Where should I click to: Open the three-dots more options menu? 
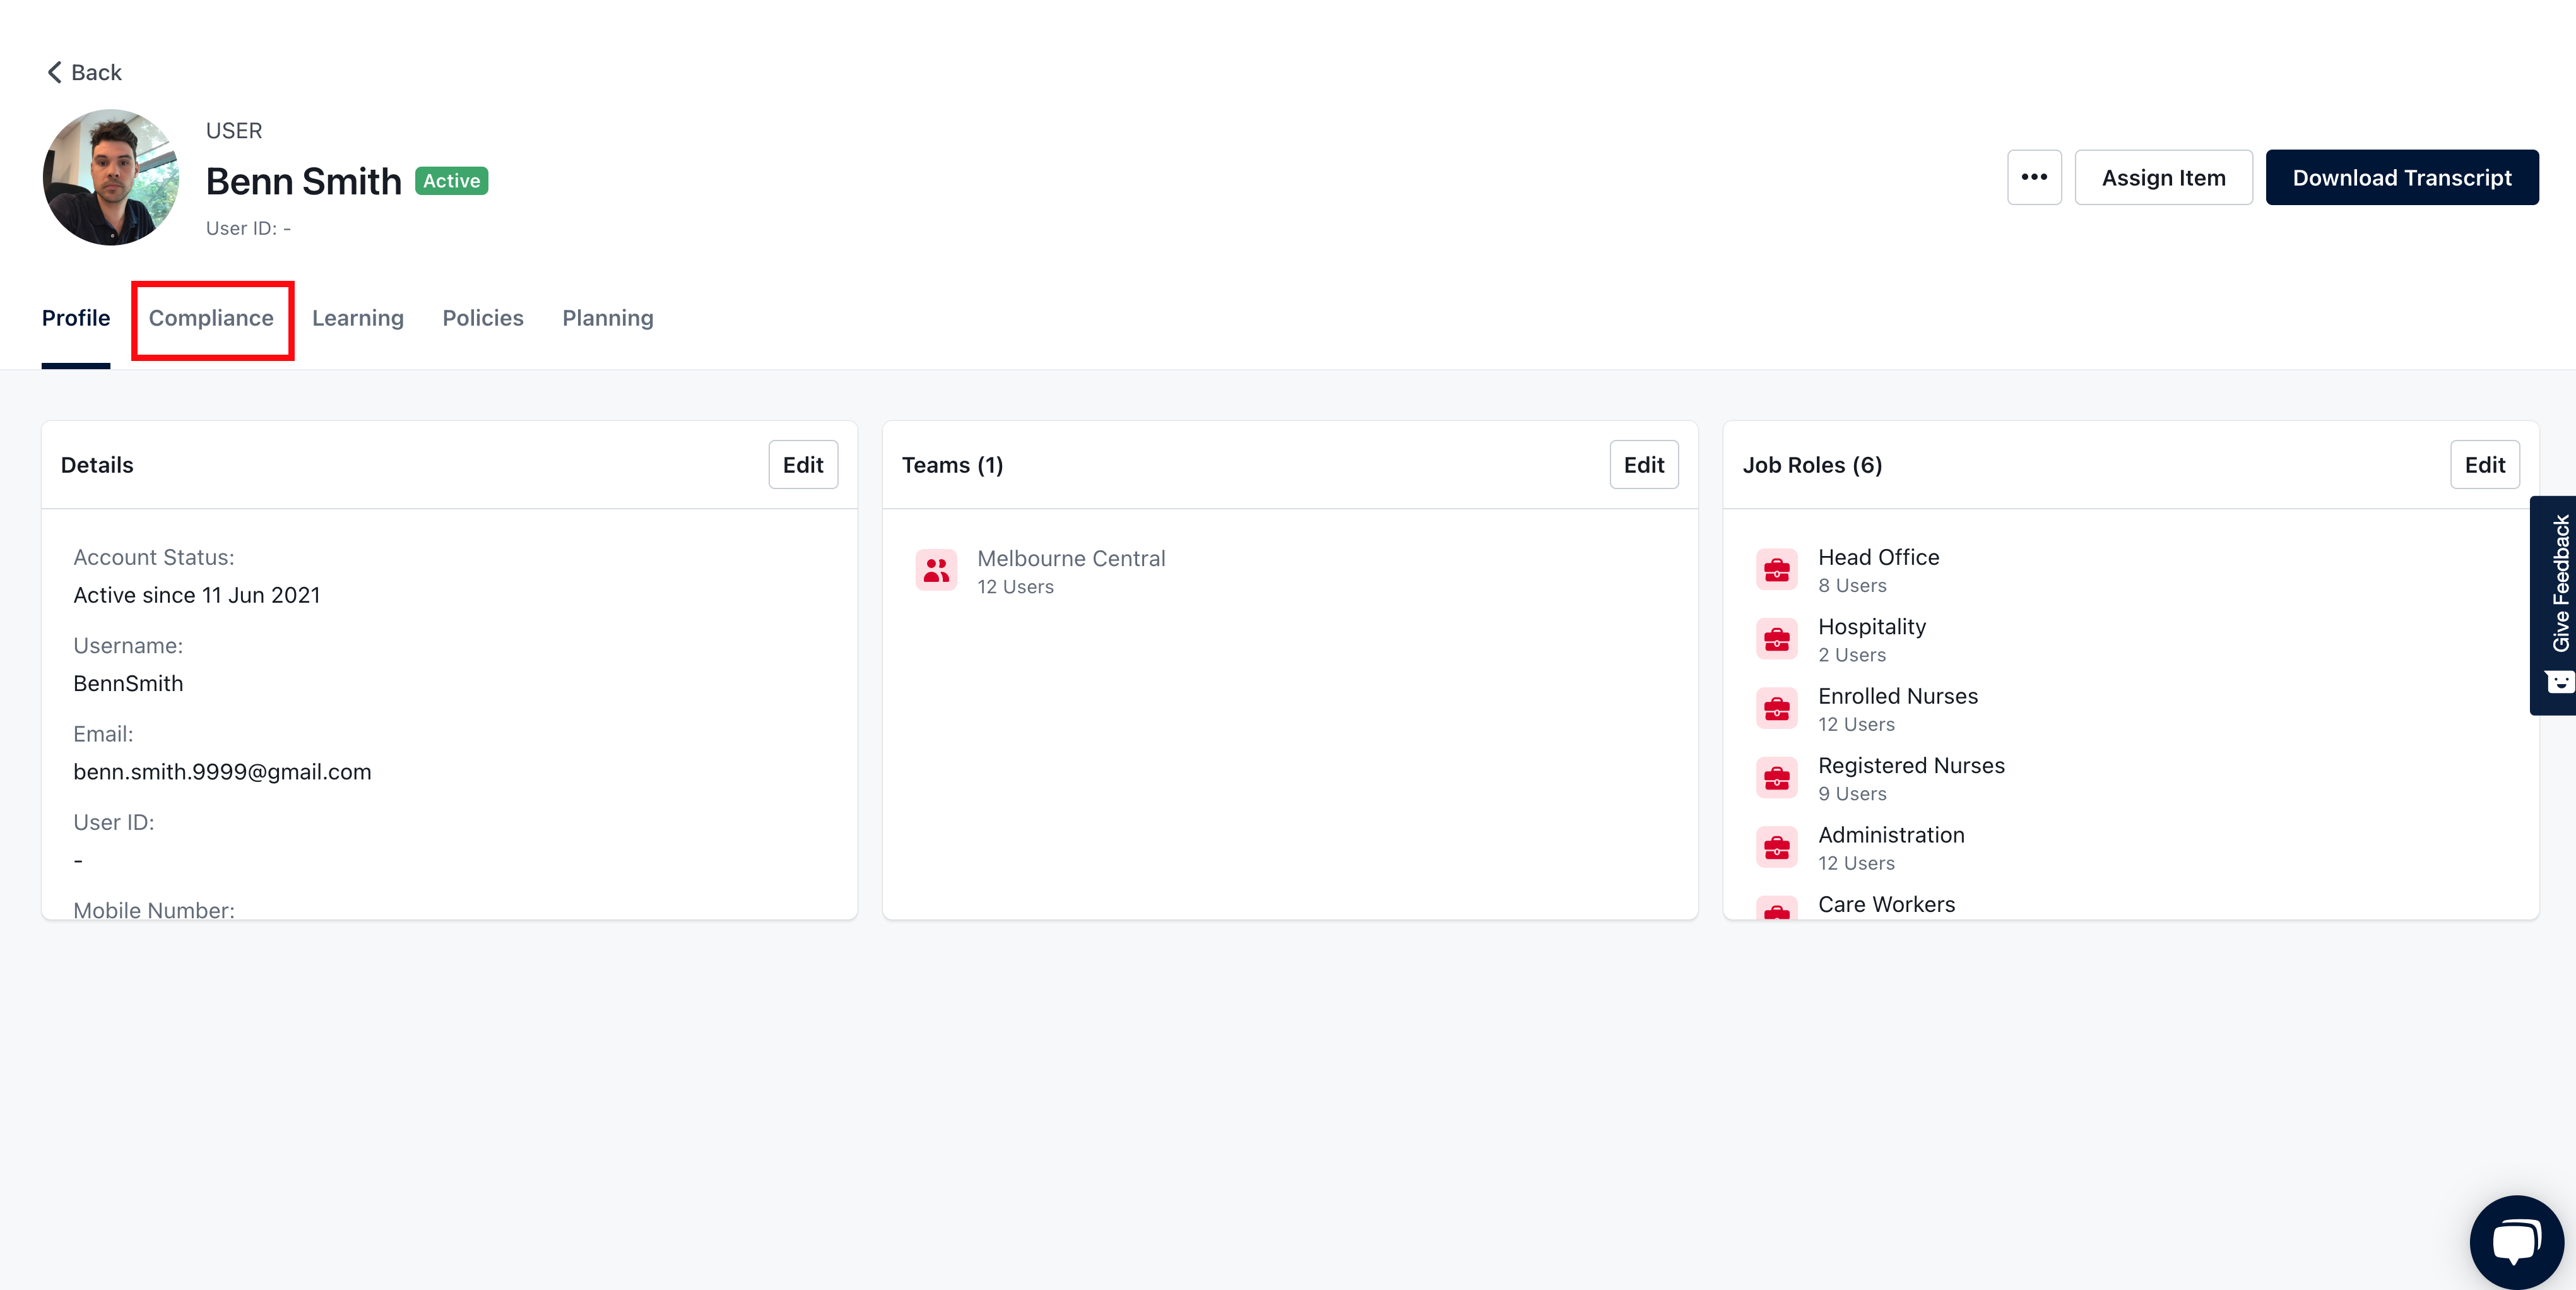(2033, 178)
